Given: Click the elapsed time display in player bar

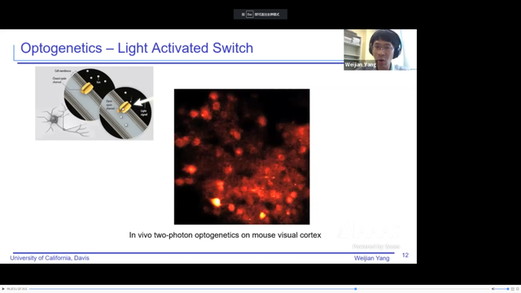Looking at the screenshot, I should [17, 289].
